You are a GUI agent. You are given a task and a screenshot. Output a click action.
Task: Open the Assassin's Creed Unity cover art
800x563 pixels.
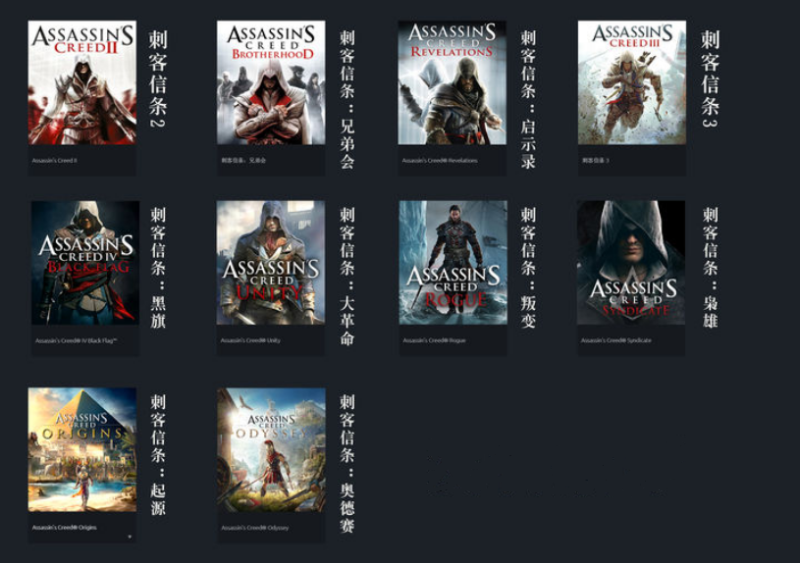[270, 263]
